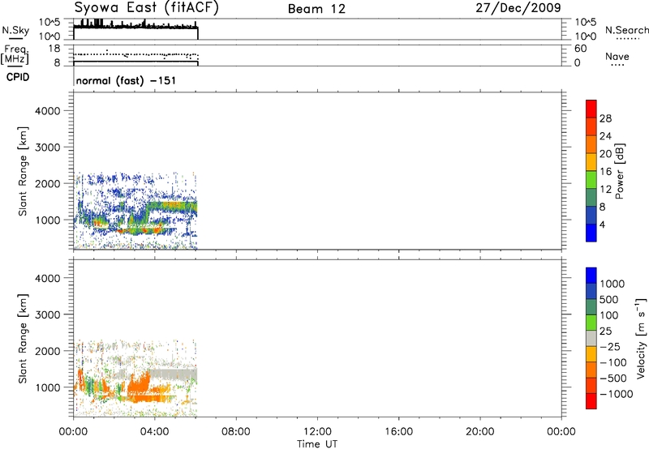The height and width of the screenshot is (449, 649).
Task: Click the 3000 km tick on power panel
Action: tap(48, 148)
